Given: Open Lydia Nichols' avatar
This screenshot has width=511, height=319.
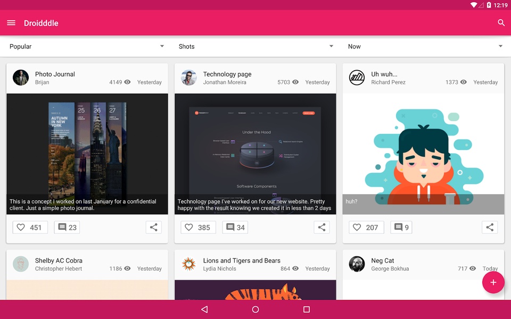Looking at the screenshot, I should (188, 264).
